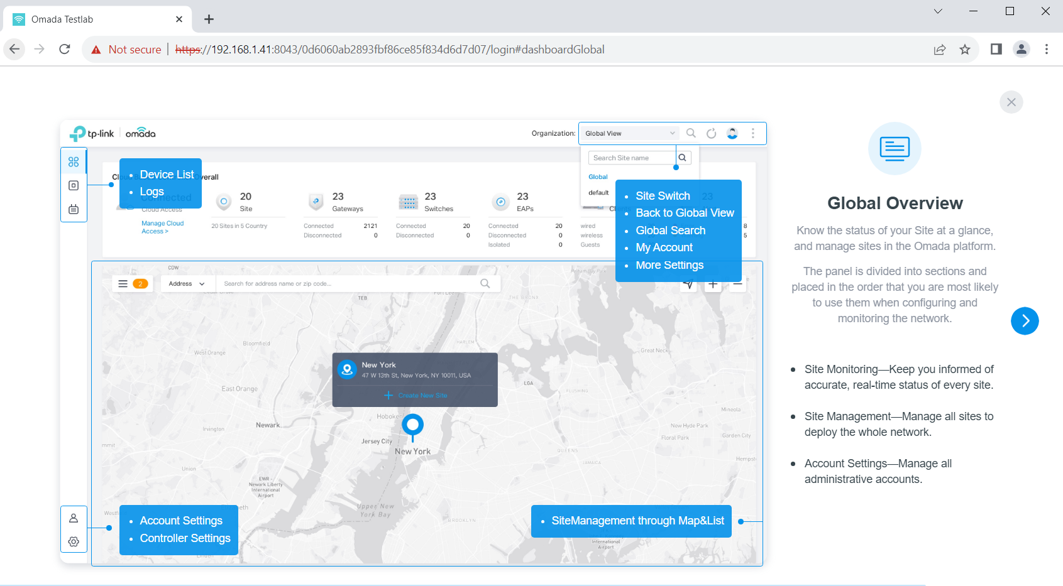Click the Global Search magnifier in the header
Image resolution: width=1063 pixels, height=586 pixels.
[691, 133]
